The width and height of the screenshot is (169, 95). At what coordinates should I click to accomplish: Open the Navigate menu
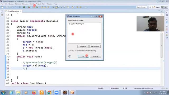pos(25,4)
